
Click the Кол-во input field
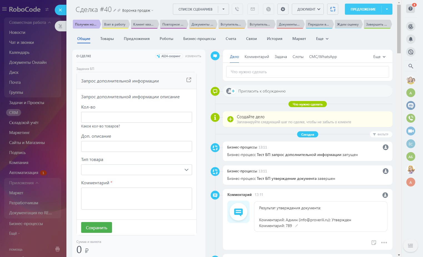(136, 117)
